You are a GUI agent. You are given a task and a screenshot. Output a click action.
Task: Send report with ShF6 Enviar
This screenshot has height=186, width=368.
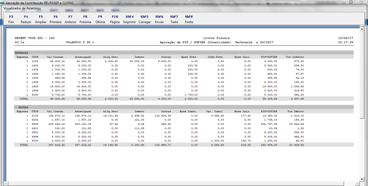tap(159, 20)
